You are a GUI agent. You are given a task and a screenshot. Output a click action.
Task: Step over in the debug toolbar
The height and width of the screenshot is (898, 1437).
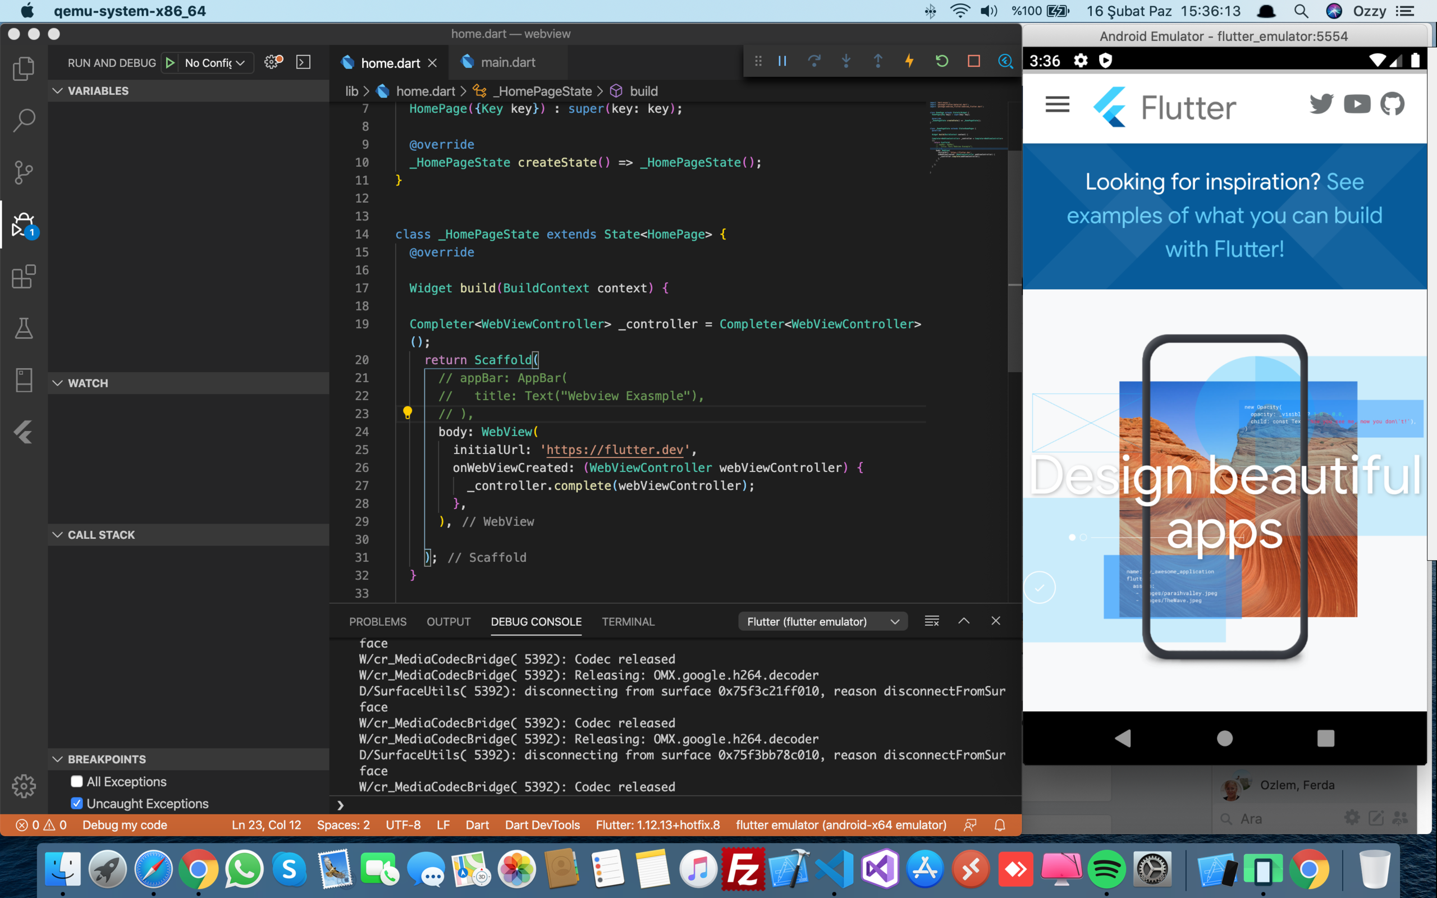pyautogui.click(x=814, y=61)
